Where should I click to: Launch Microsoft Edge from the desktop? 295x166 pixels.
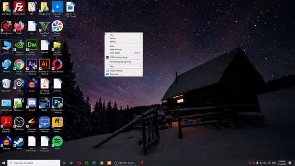pyautogui.click(x=57, y=9)
